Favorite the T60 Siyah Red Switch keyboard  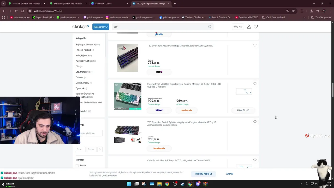[255, 122]
